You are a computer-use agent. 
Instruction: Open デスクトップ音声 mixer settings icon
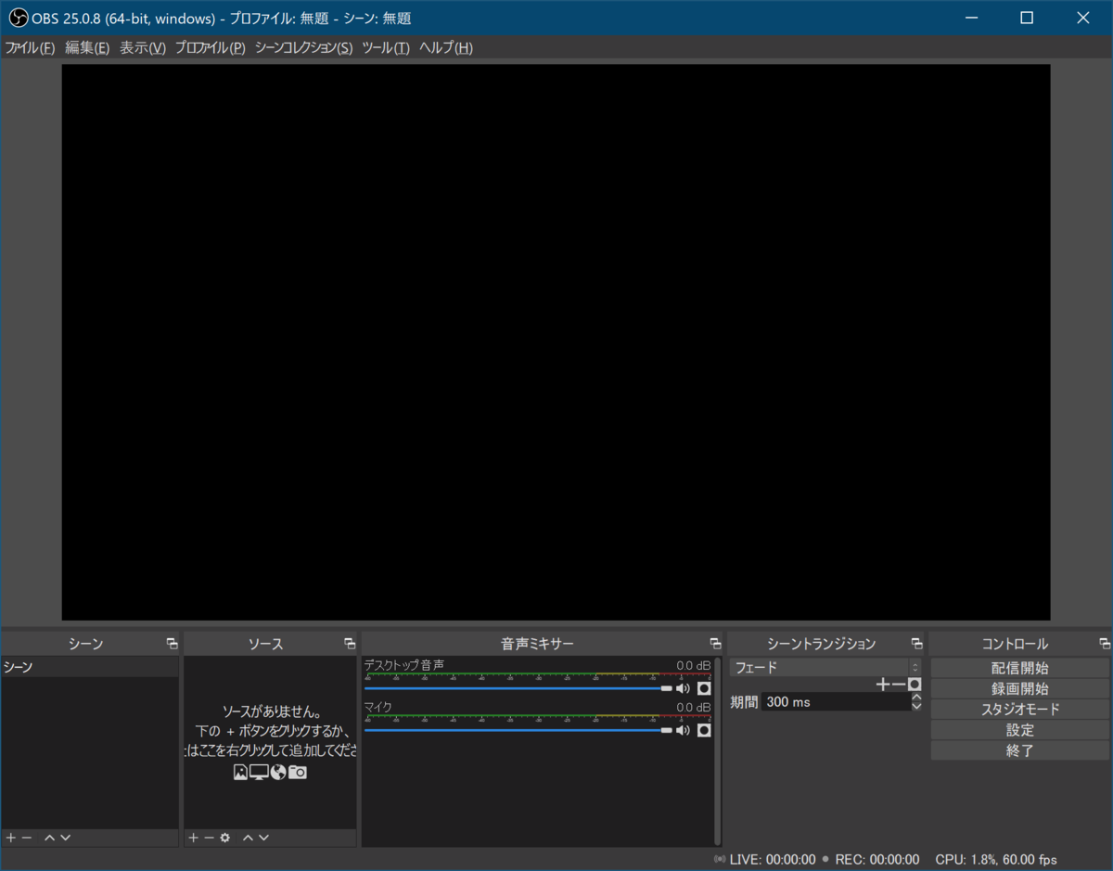coord(704,688)
